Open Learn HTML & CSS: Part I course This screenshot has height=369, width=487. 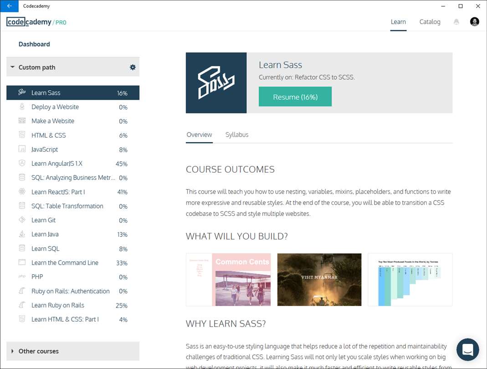coord(73,319)
